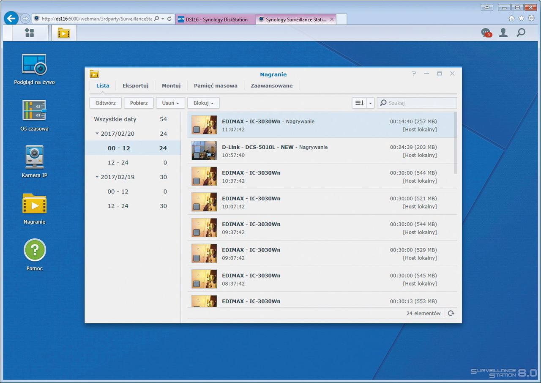Switch to the Lista tab
This screenshot has width=541, height=383.
point(103,85)
